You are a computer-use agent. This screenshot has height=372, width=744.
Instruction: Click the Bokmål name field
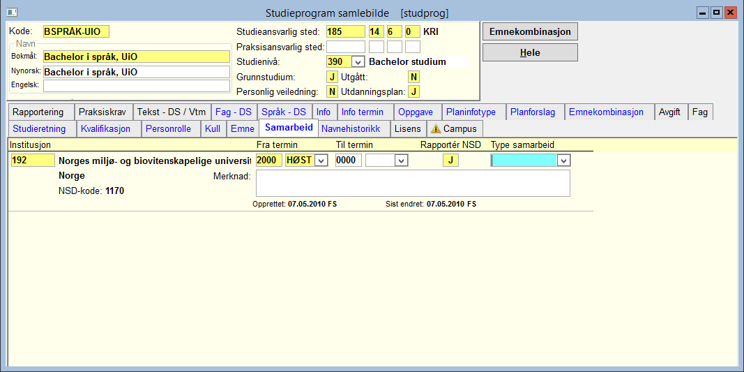[x=136, y=57]
